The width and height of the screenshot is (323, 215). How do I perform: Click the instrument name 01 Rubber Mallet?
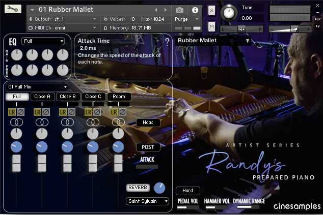(66, 10)
